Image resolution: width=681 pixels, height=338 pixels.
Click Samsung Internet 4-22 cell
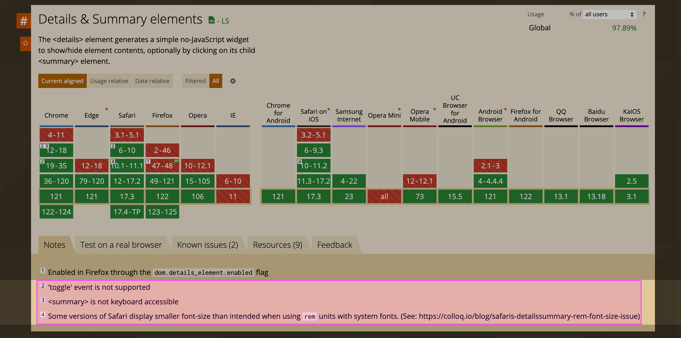click(x=349, y=181)
